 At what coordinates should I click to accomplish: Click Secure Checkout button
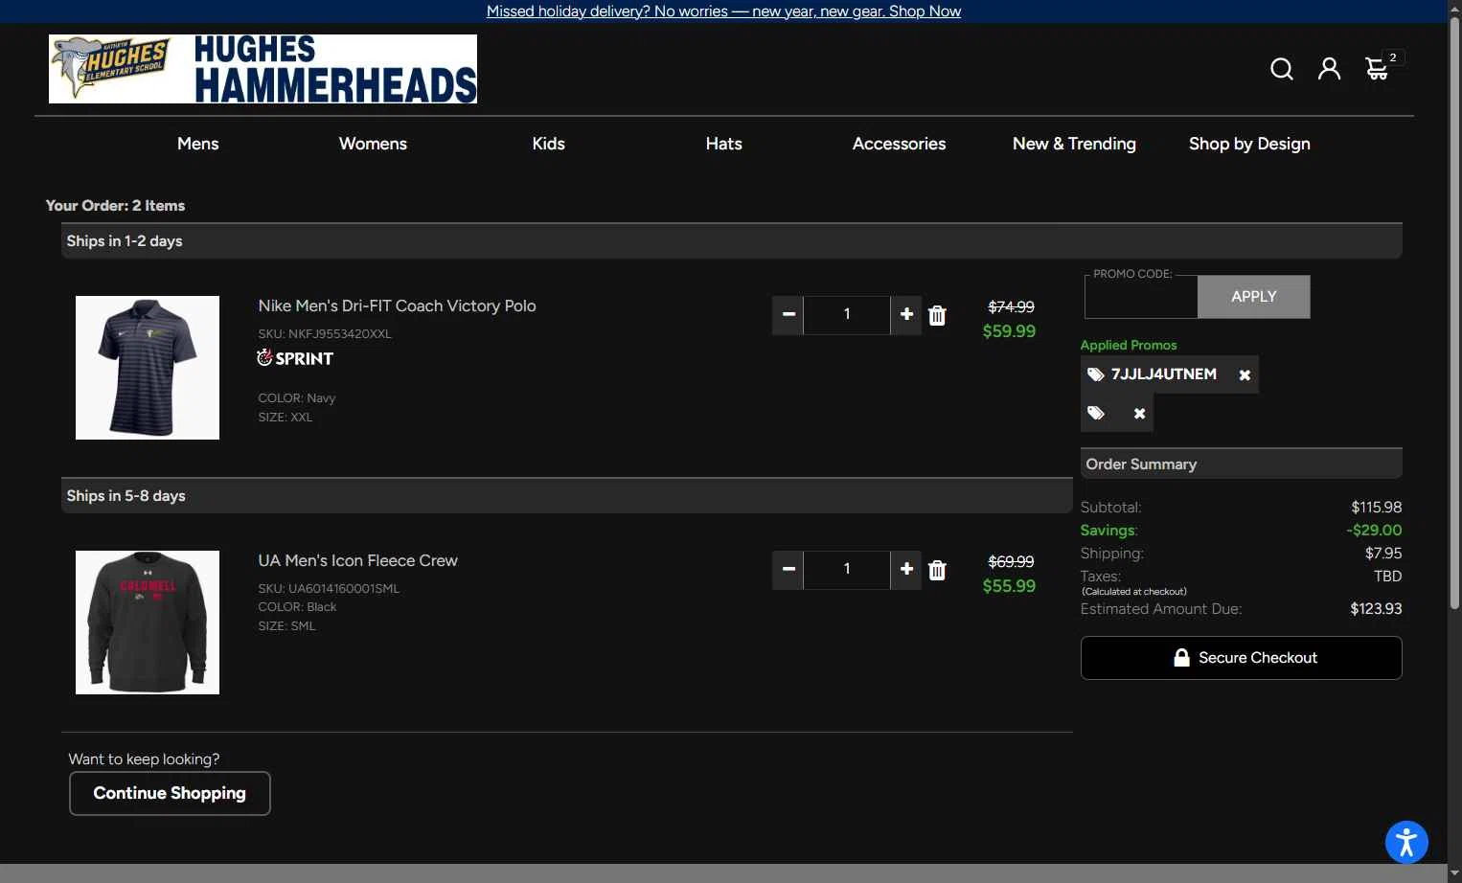click(x=1241, y=658)
